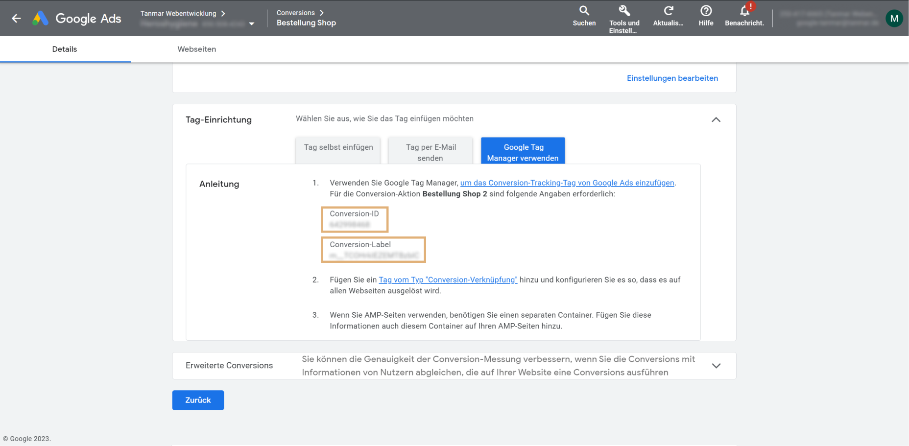The image size is (909, 446).
Task: Select Google Tag Manager verwenden option
Action: [523, 151]
